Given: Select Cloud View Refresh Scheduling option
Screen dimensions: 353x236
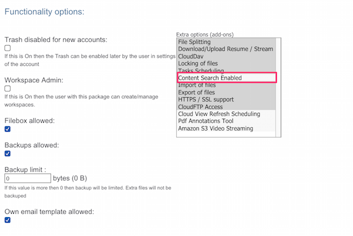Looking at the screenshot, I should click(219, 114).
